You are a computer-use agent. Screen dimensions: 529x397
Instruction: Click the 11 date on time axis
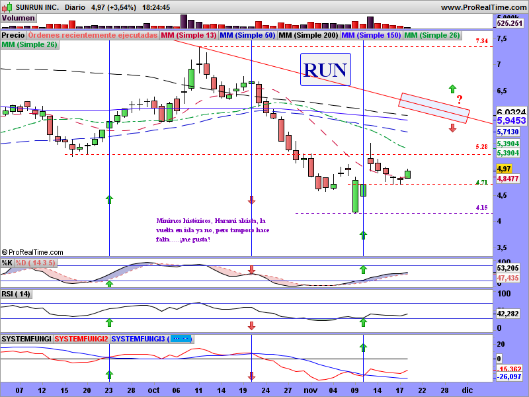[x=199, y=390]
